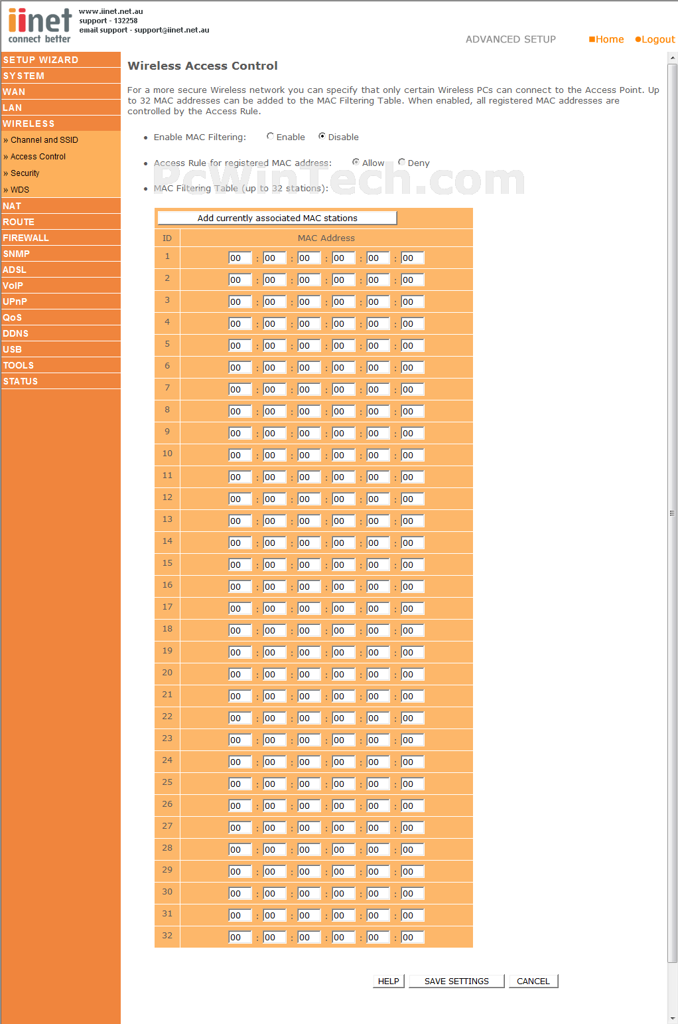Screen dimensions: 678x1024
Task: Open QoS menu section
Action: [x=60, y=317]
